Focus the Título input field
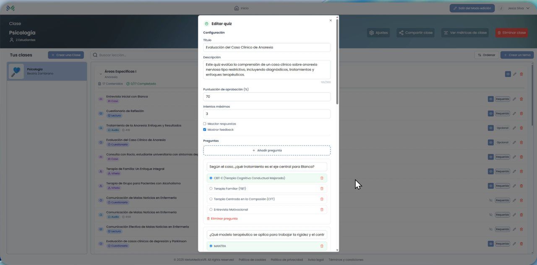The image size is (537, 265). [267, 47]
